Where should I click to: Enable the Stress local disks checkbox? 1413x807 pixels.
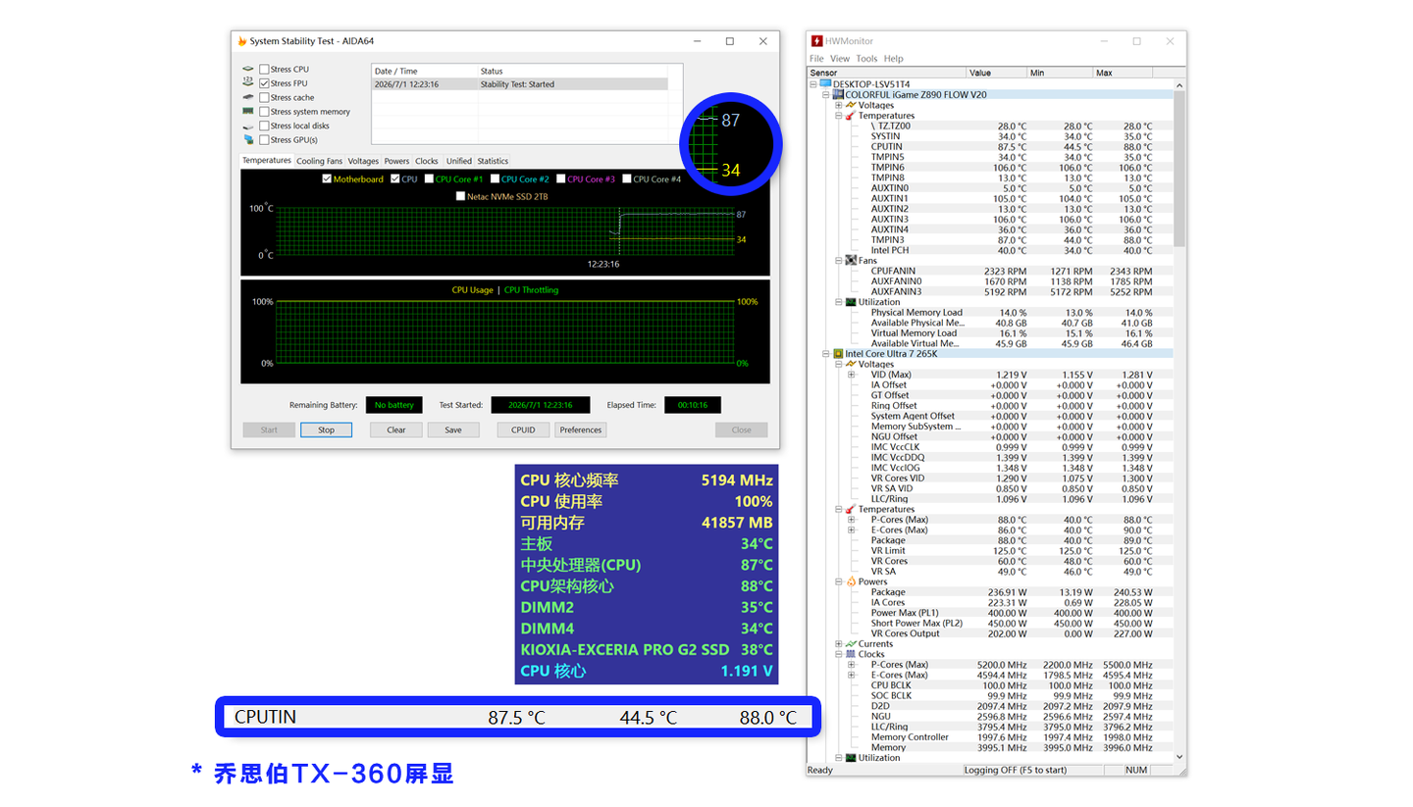point(264,126)
